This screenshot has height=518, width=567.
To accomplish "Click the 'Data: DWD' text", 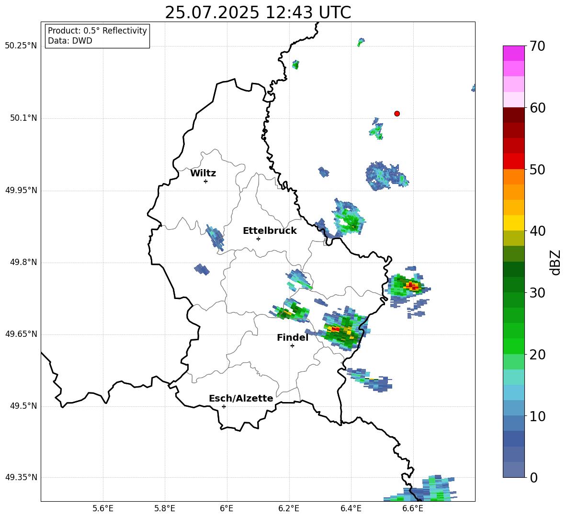I will [70, 41].
